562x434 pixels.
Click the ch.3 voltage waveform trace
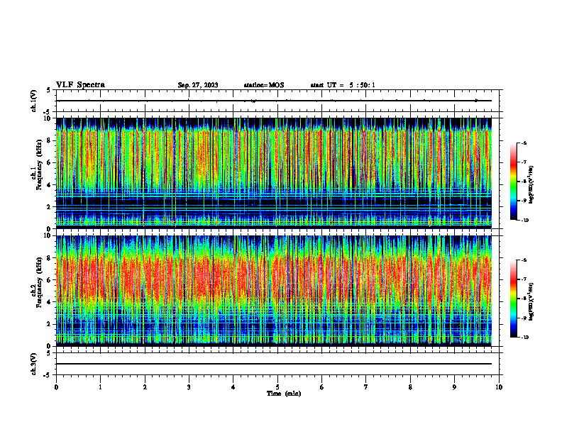point(274,364)
